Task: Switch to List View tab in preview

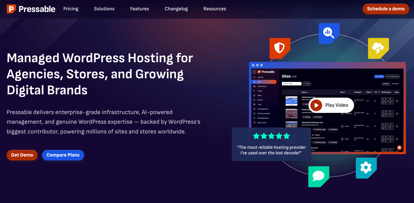Action: (x=386, y=84)
